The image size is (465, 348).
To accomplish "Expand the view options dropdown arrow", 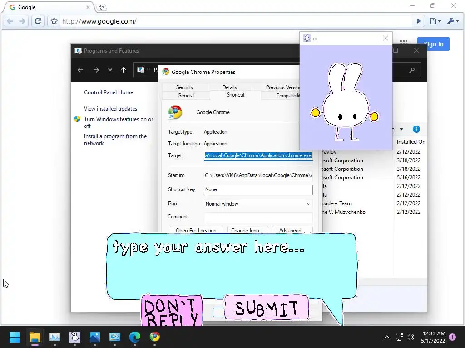I will click(401, 129).
